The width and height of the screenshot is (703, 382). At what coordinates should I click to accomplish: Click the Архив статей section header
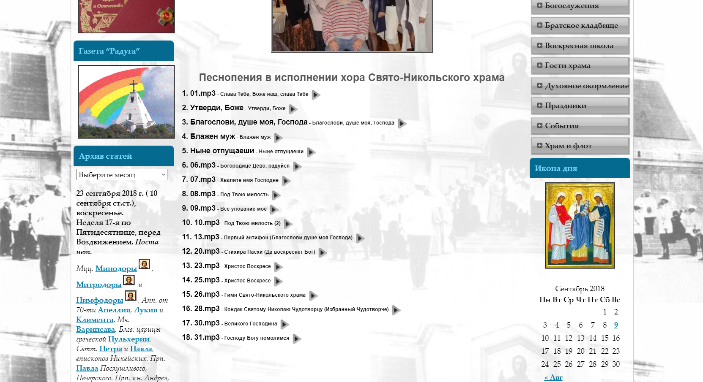[x=124, y=156]
